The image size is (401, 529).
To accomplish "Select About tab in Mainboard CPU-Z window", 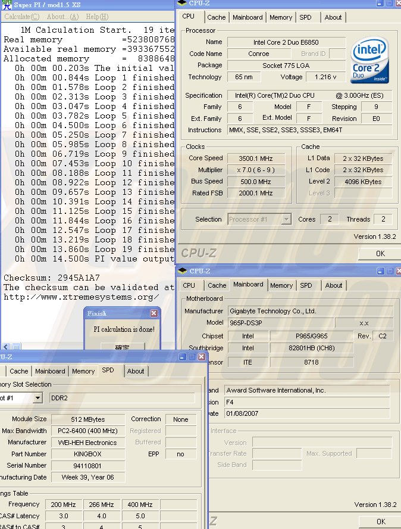I will pyautogui.click(x=334, y=285).
